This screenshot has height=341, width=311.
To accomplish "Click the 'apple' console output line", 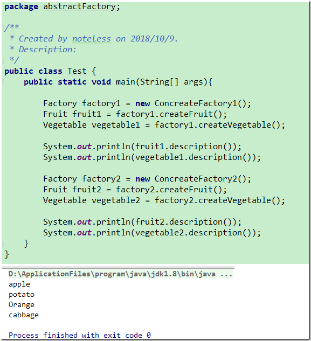I will (x=19, y=284).
